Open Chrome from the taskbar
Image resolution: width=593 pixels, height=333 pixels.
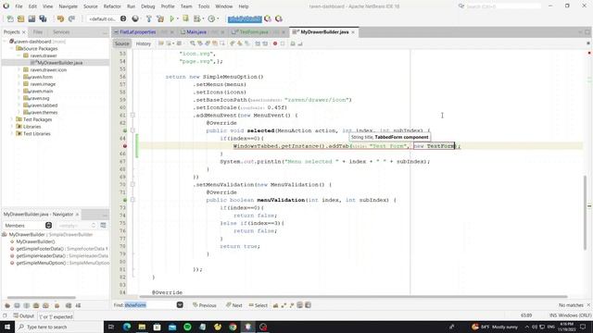tap(233, 327)
